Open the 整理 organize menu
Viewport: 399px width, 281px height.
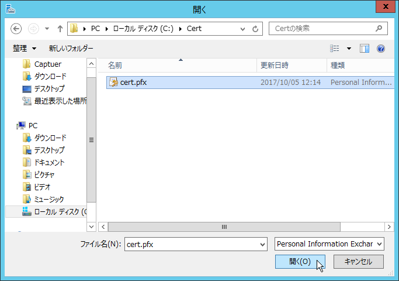click(x=25, y=49)
